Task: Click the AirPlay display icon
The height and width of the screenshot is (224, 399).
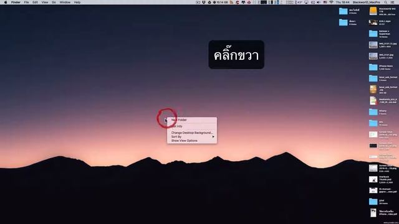Action: 306,2
